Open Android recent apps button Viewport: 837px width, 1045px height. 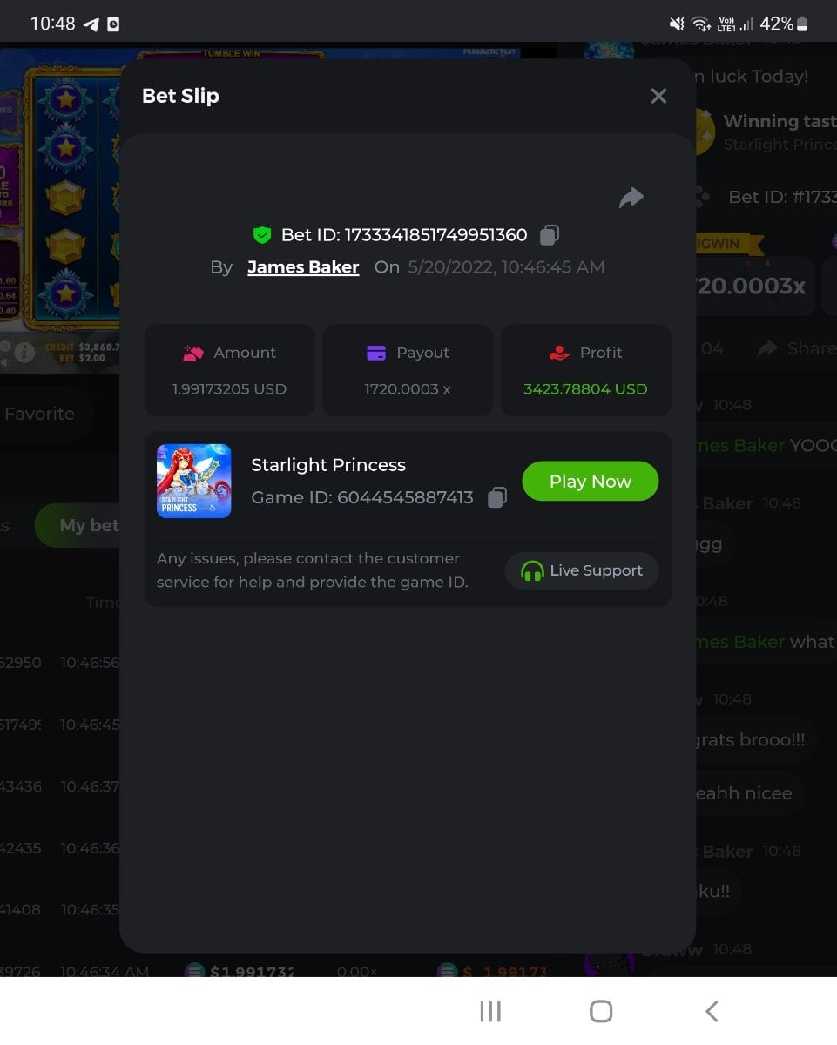click(490, 1011)
